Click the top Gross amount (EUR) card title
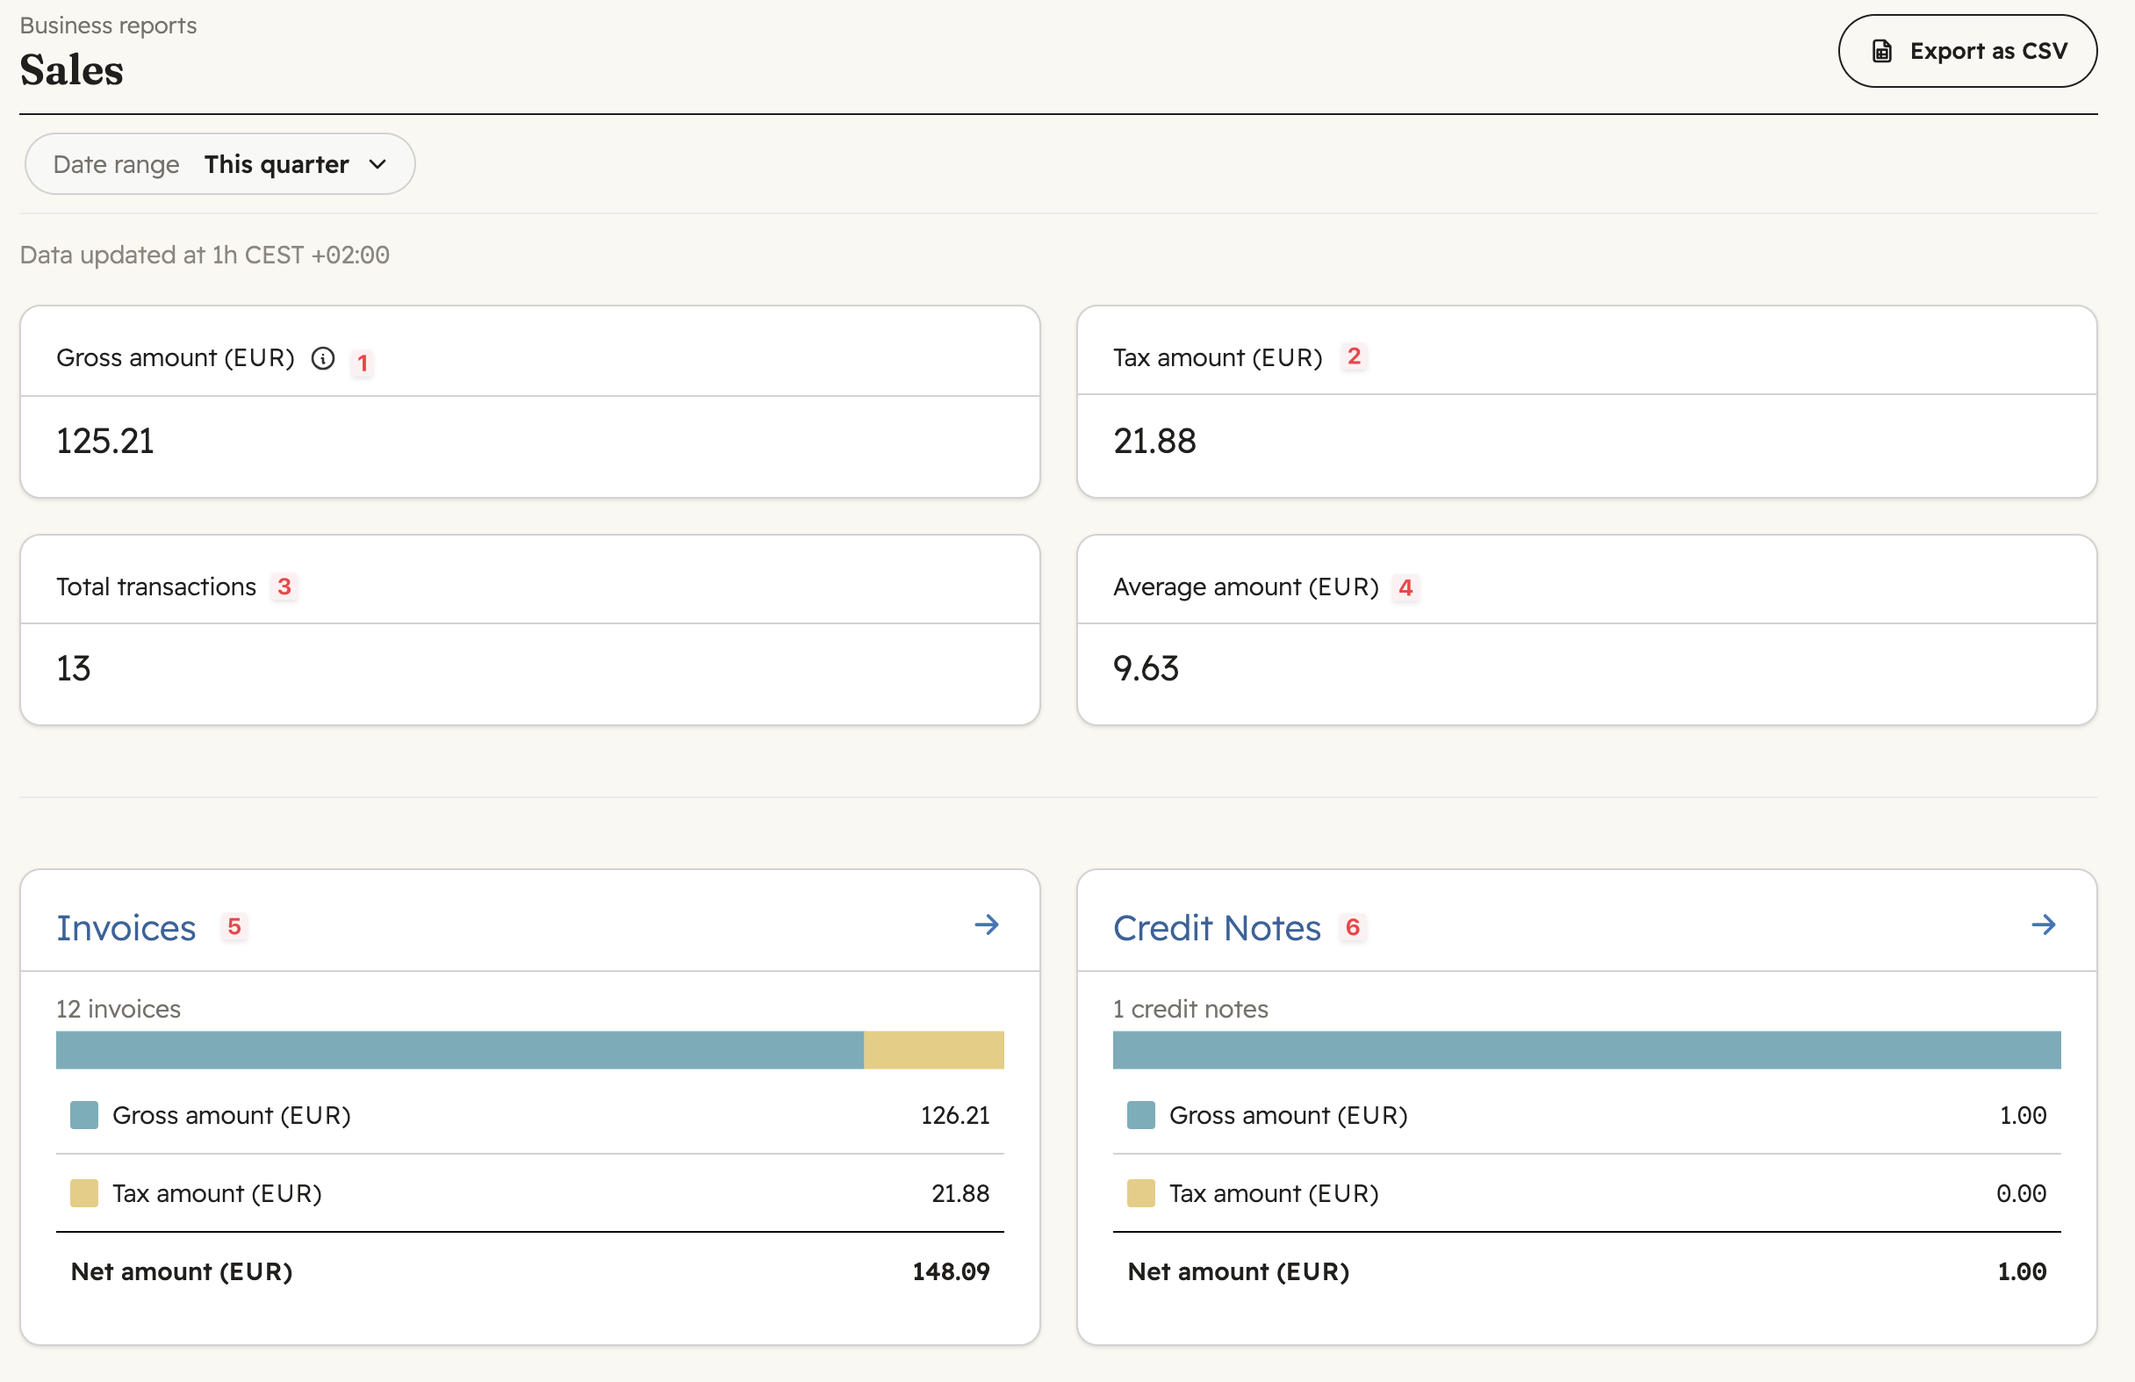The width and height of the screenshot is (2135, 1382). [x=175, y=357]
